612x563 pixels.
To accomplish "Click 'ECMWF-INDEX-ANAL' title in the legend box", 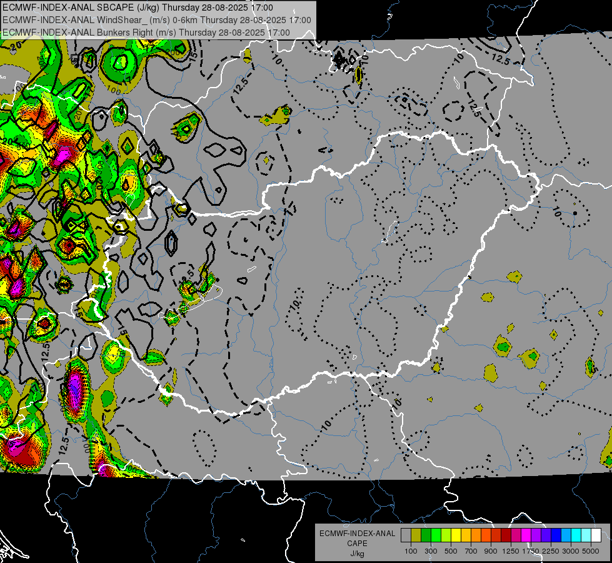I will pyautogui.click(x=358, y=534).
